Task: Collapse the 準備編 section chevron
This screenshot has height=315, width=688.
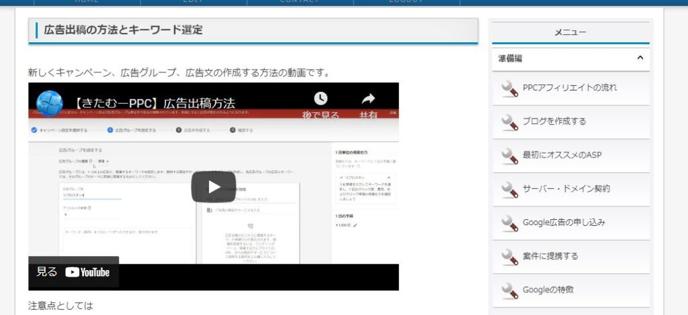Action: pos(640,58)
